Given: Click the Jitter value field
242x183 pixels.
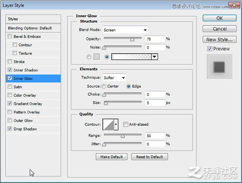Looking at the screenshot, I should (155, 144).
